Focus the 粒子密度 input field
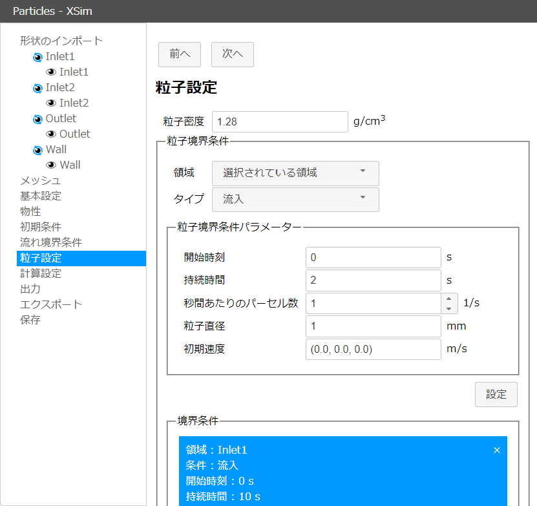The height and width of the screenshot is (506, 537). [x=280, y=121]
